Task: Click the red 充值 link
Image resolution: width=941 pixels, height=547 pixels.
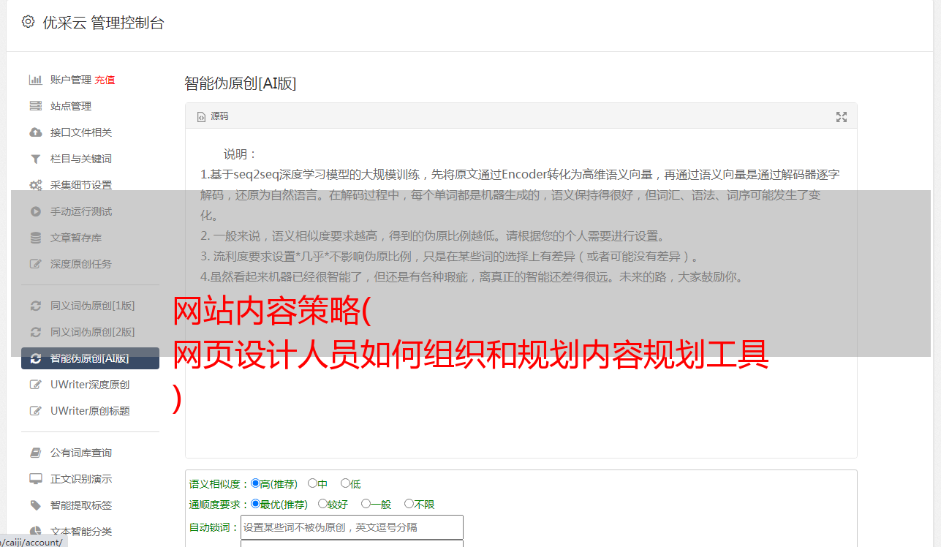Action: coord(105,80)
